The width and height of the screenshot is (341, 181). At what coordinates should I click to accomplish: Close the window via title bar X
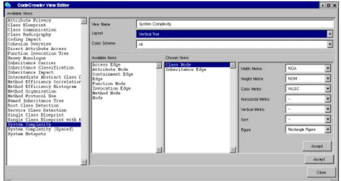pyautogui.click(x=334, y=5)
